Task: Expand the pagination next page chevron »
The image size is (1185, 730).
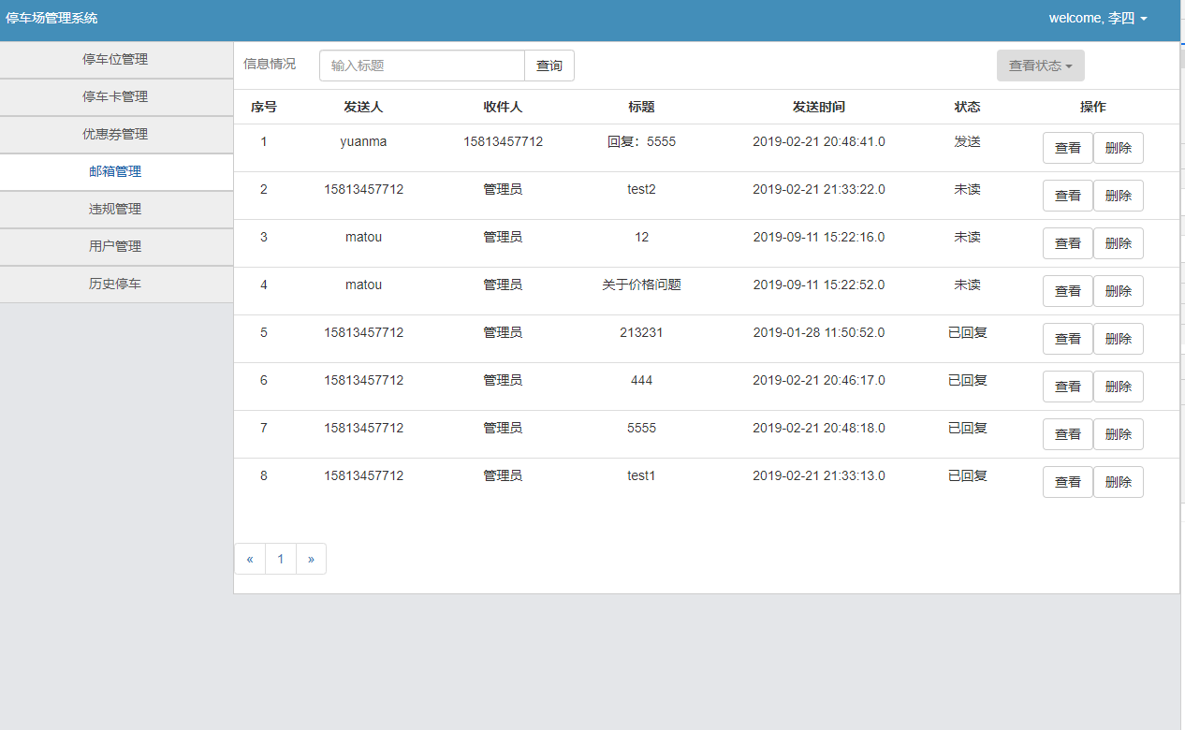Action: (311, 559)
